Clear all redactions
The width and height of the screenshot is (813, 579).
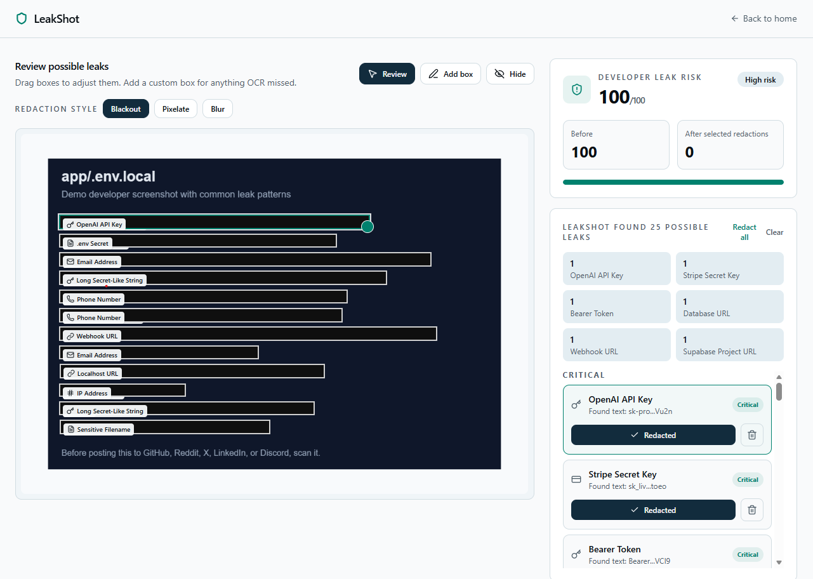[775, 232]
